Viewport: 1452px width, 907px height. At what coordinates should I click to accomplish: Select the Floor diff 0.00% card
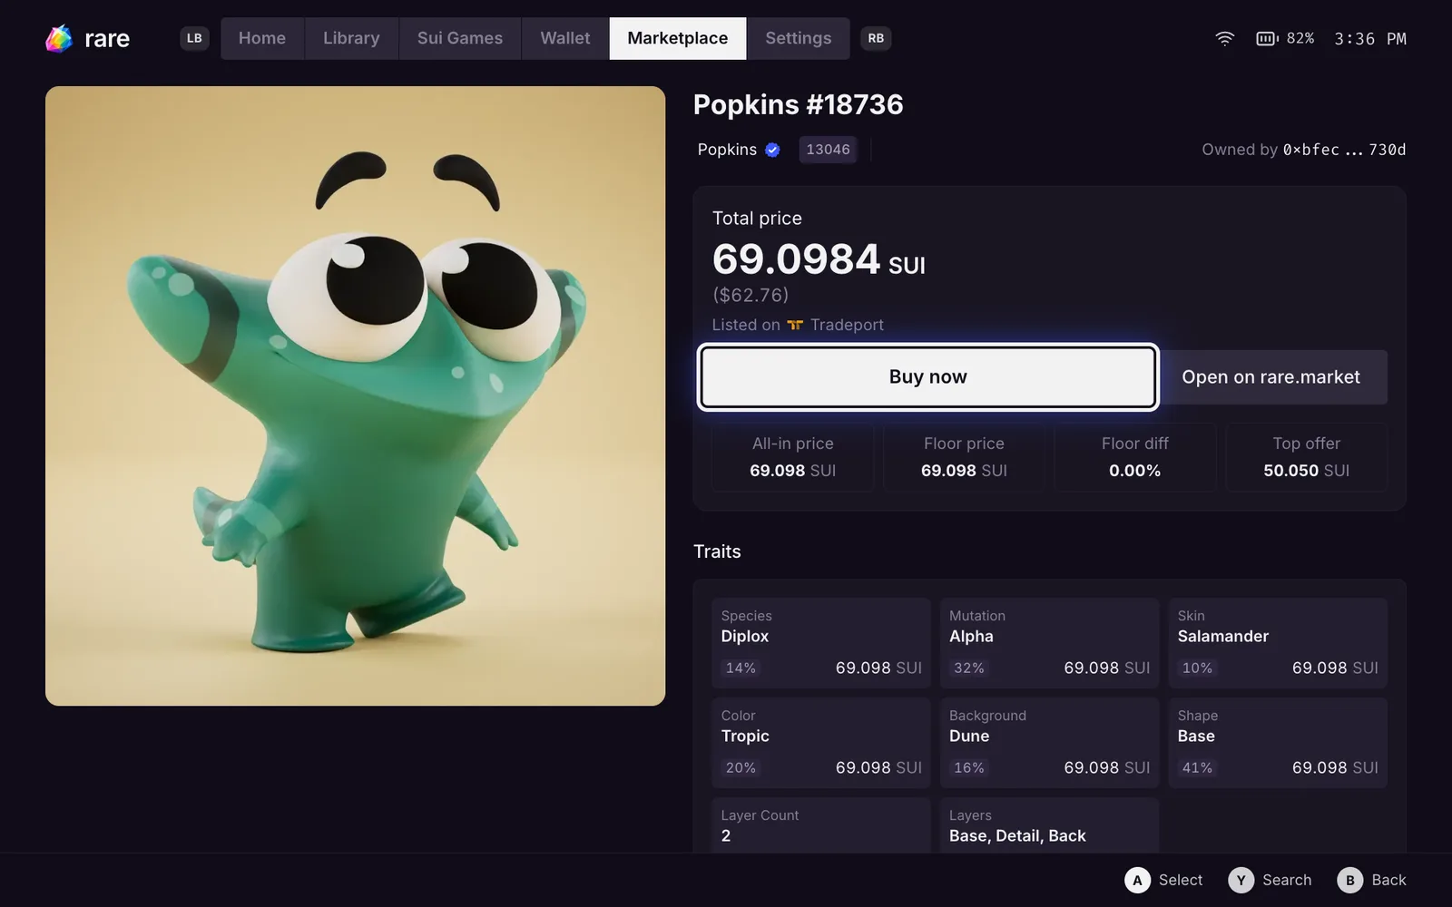click(x=1134, y=457)
